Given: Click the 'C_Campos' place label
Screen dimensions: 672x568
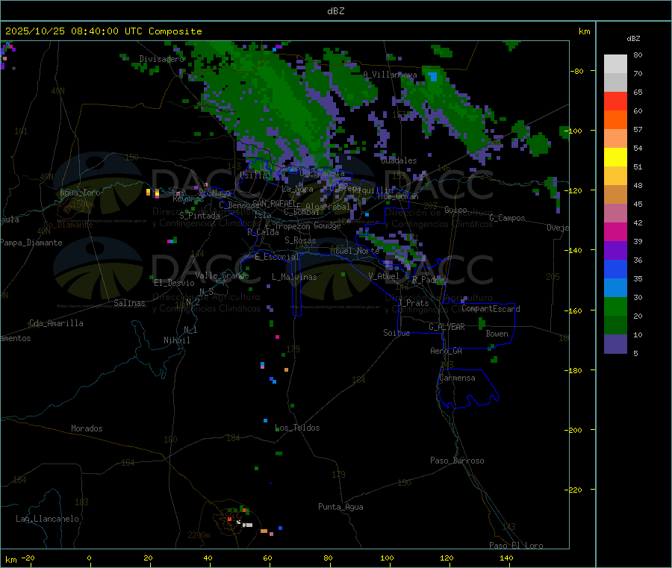Looking at the screenshot, I should click(x=507, y=218).
